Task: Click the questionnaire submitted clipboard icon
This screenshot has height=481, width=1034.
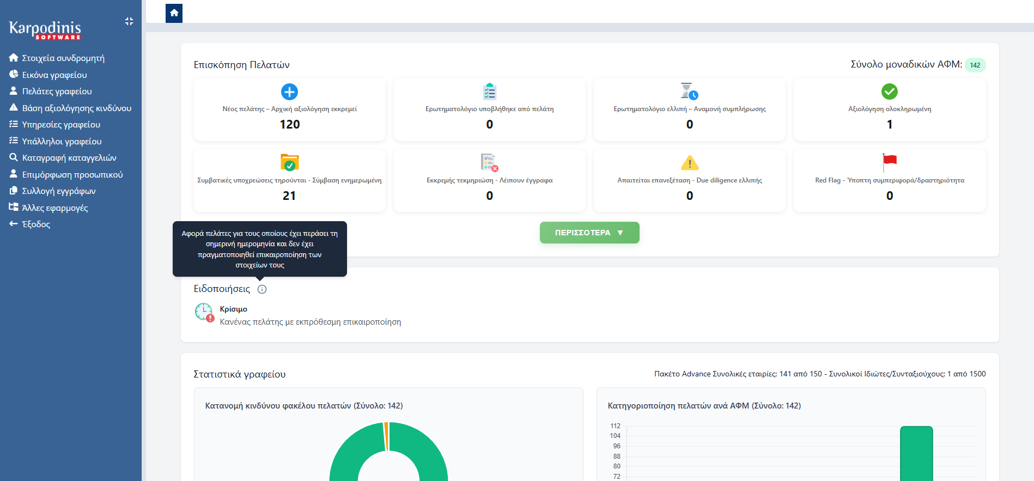Action: (x=489, y=92)
